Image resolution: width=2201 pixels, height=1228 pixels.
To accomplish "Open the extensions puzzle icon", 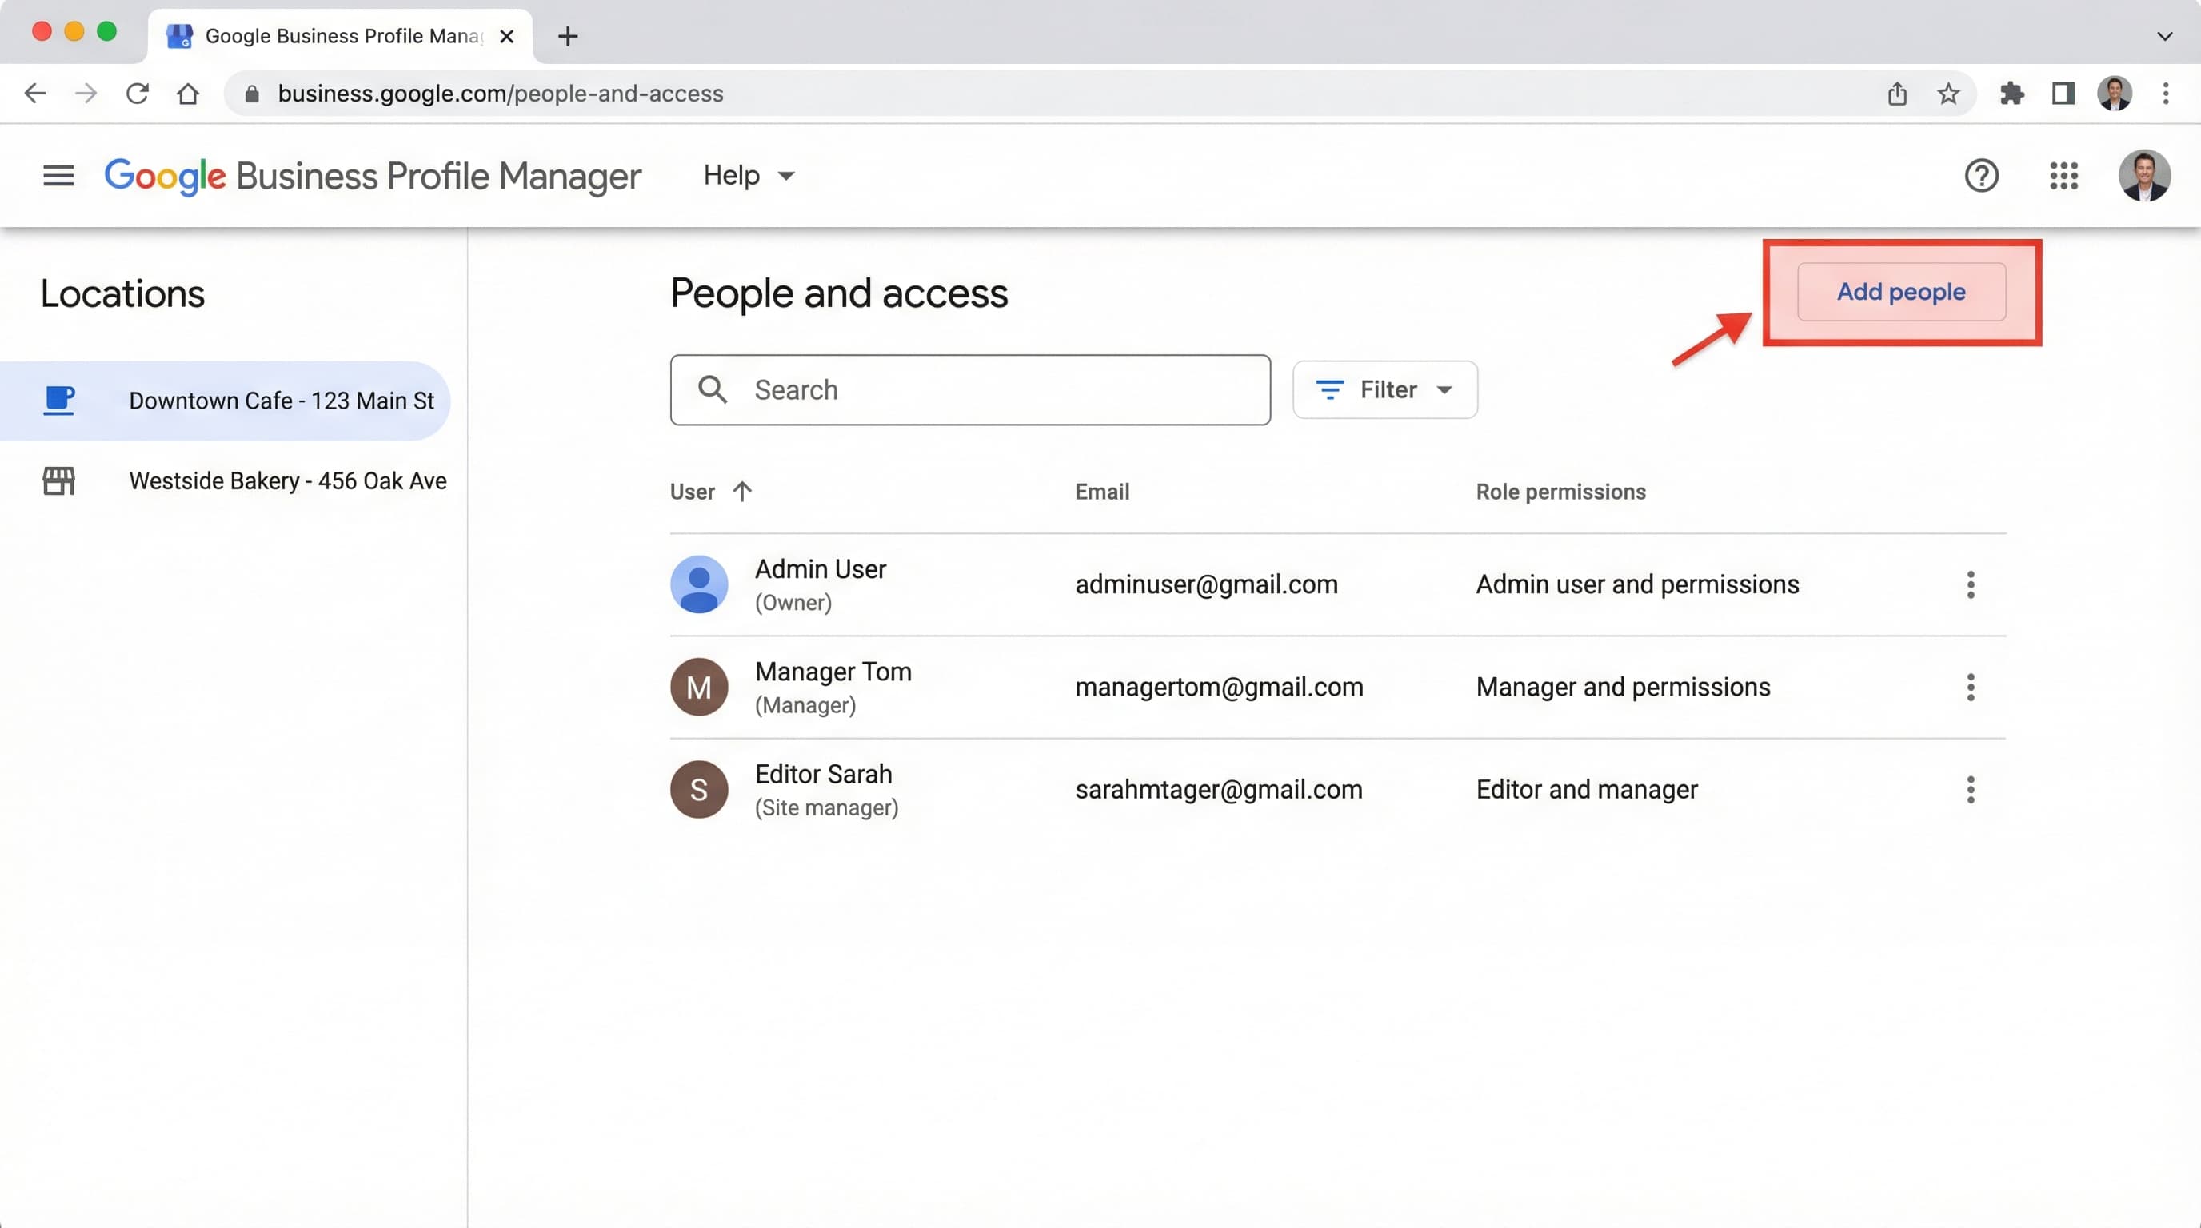I will (x=2012, y=93).
